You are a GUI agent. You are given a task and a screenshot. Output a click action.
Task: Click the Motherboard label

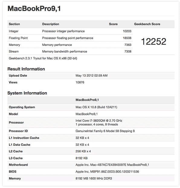coord(18,165)
